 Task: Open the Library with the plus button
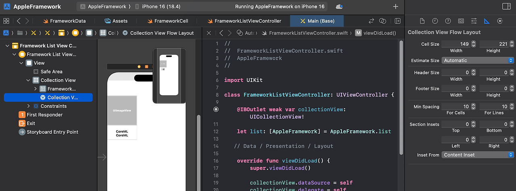[395, 7]
